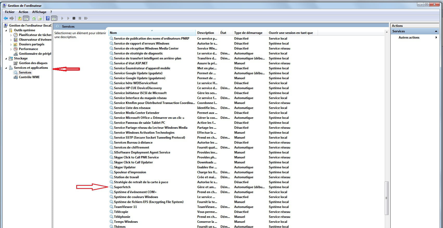Click the gear icon beside TeamViewer 11
This screenshot has width=443, height=228.
point(111,207)
